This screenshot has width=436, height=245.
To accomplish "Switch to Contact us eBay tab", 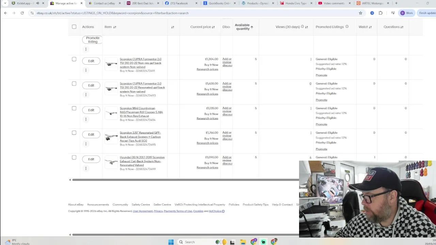I will click(x=104, y=3).
